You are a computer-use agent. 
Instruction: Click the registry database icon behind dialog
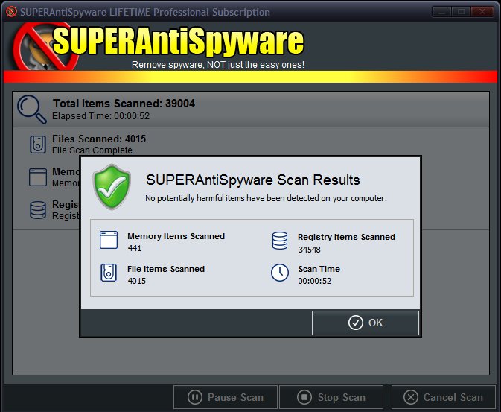[x=38, y=210]
